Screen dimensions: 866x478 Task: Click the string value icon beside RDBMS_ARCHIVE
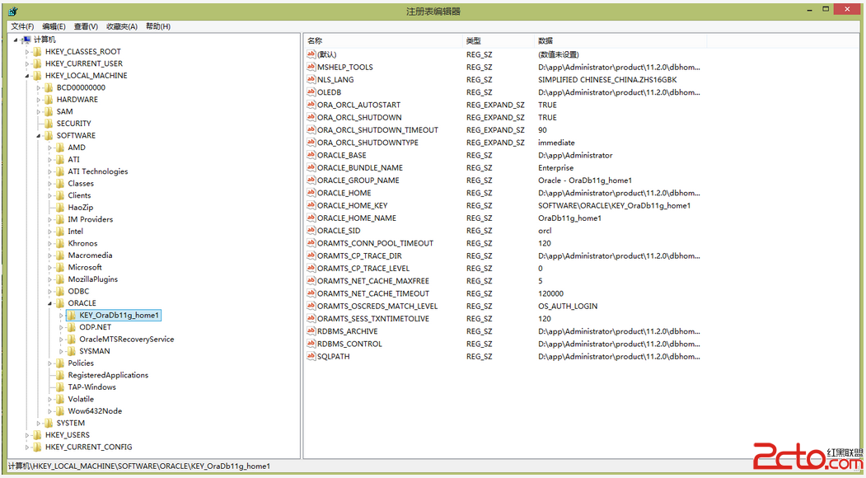pyautogui.click(x=311, y=331)
